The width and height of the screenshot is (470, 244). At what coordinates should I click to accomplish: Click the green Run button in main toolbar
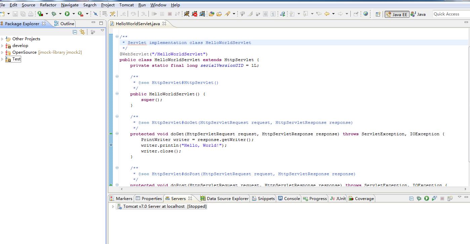pos(67,14)
